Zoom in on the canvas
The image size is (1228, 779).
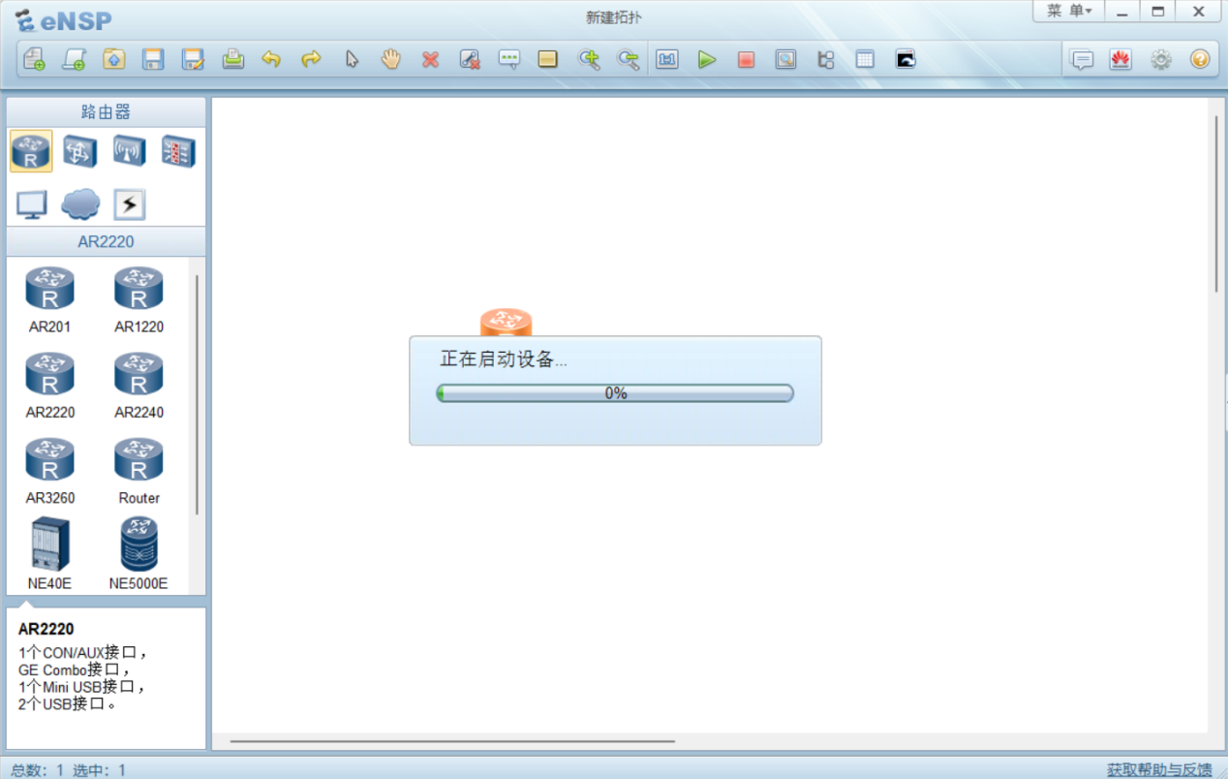(589, 59)
